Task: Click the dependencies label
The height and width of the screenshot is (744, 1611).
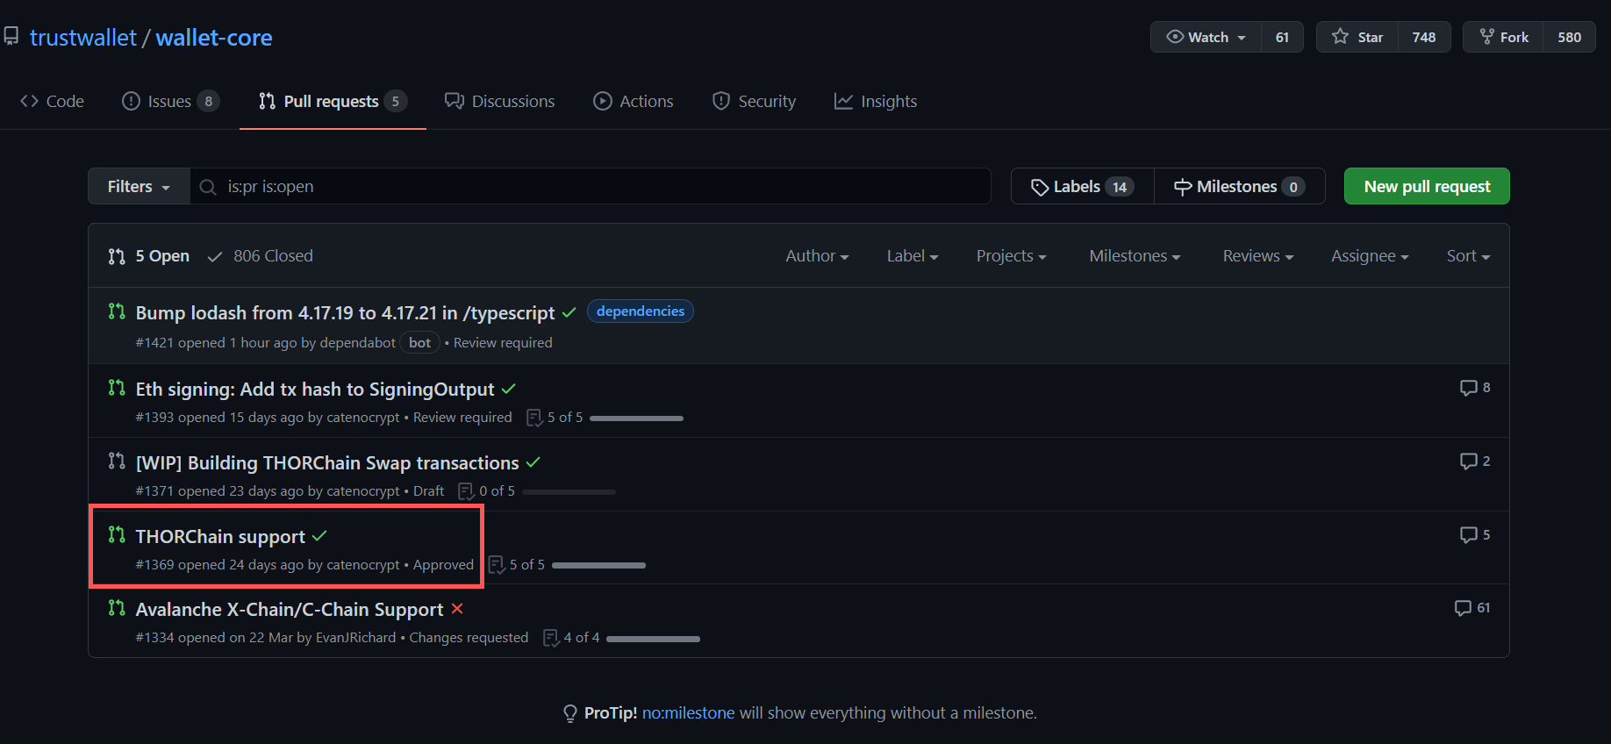Action: coord(641,311)
